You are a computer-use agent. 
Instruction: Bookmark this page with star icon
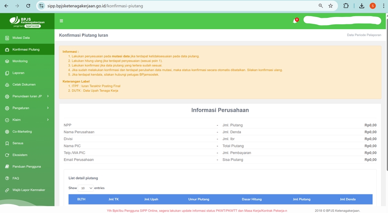point(331,6)
